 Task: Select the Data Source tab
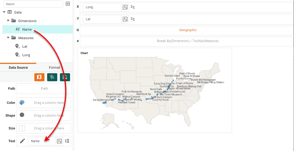18,68
